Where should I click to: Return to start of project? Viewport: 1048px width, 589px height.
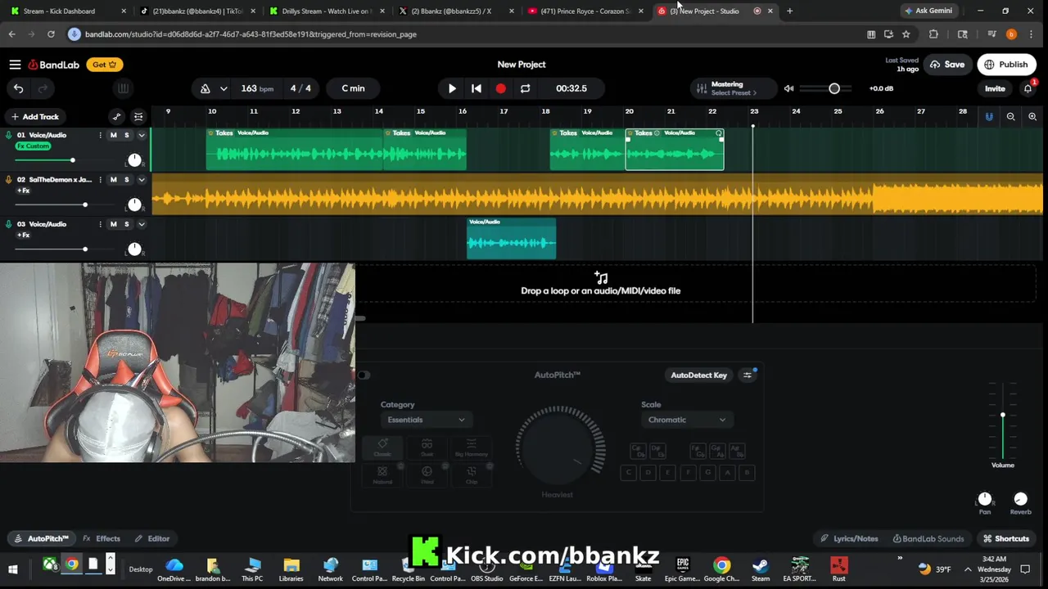tap(477, 88)
